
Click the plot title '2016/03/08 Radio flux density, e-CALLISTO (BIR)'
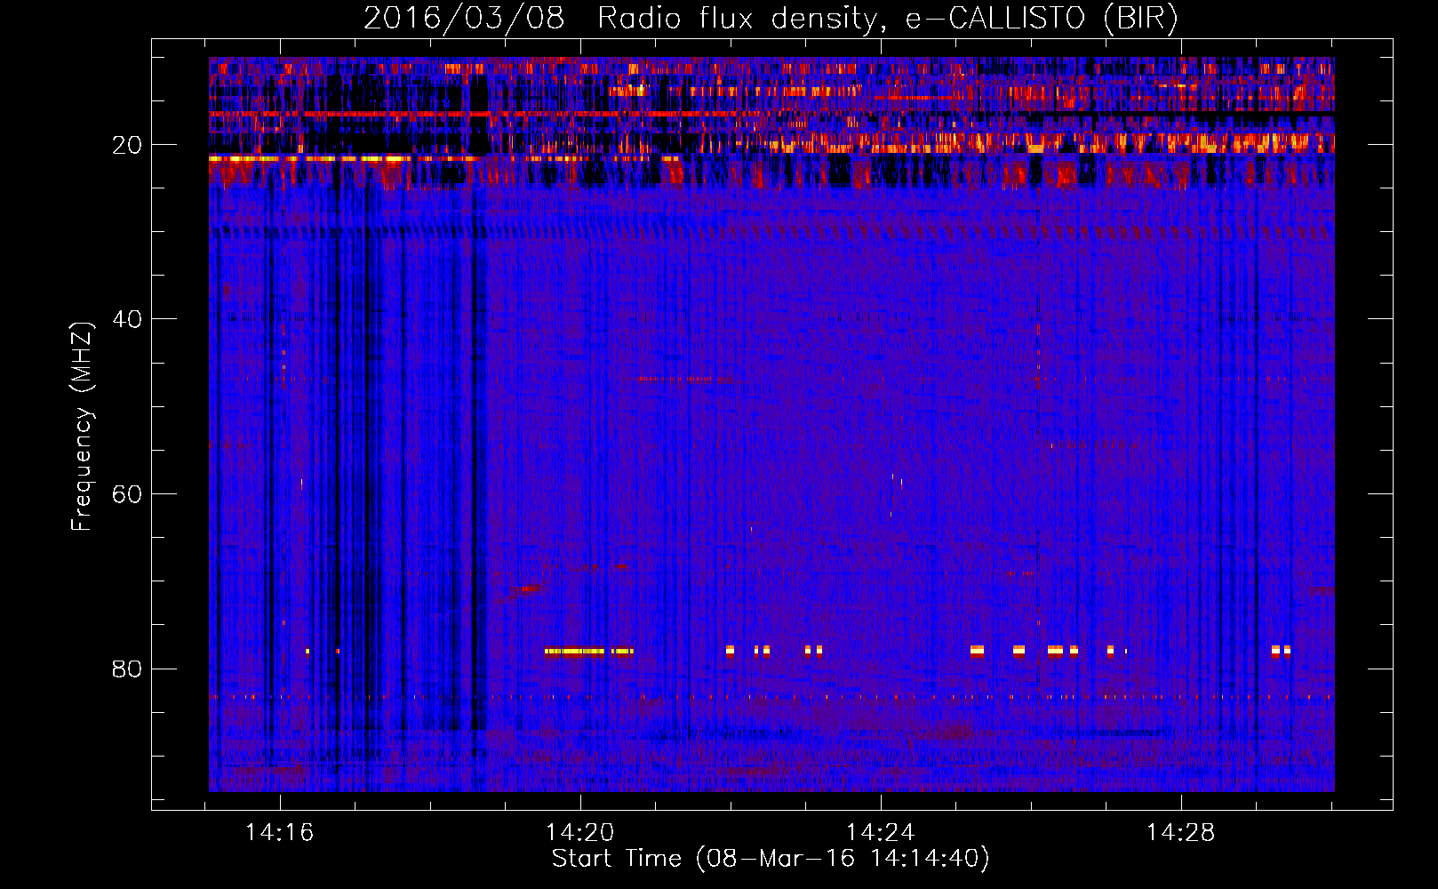point(771,18)
